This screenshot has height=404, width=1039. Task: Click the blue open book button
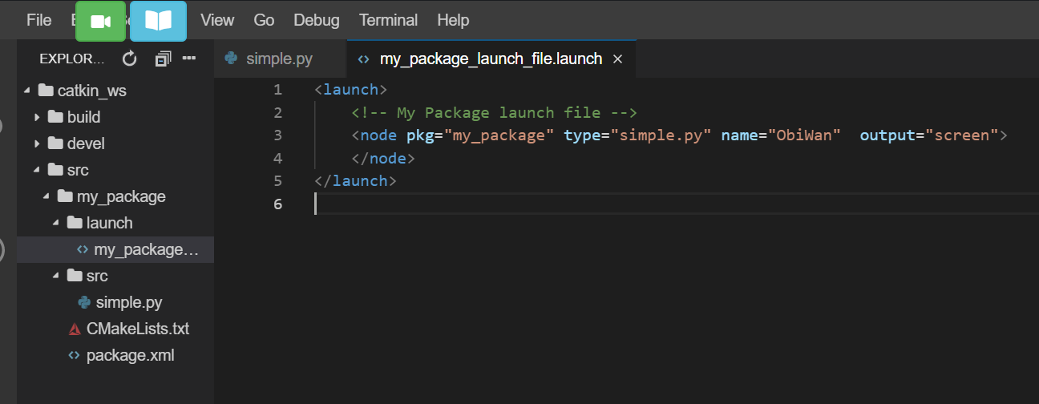point(158,21)
